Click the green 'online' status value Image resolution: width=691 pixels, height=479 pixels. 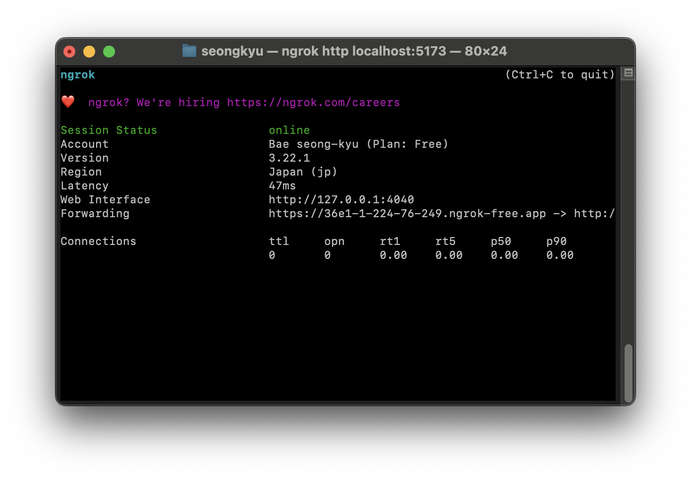point(289,130)
